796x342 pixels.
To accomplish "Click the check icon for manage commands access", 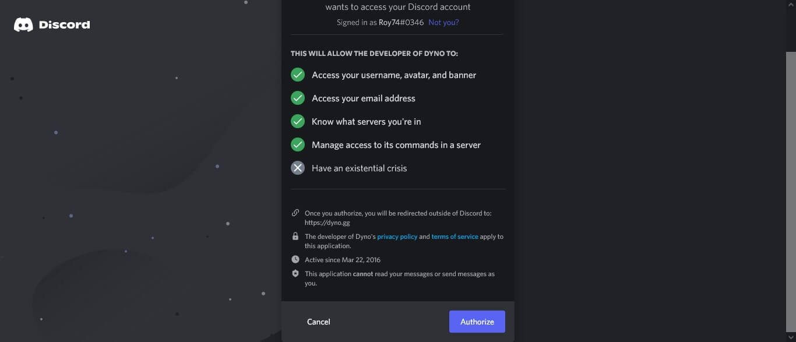I will [298, 144].
